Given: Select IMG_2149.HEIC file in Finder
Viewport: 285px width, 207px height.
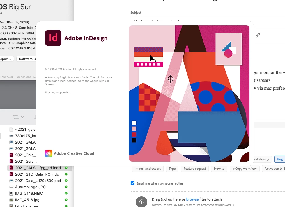Looking at the screenshot, I should point(29,193).
